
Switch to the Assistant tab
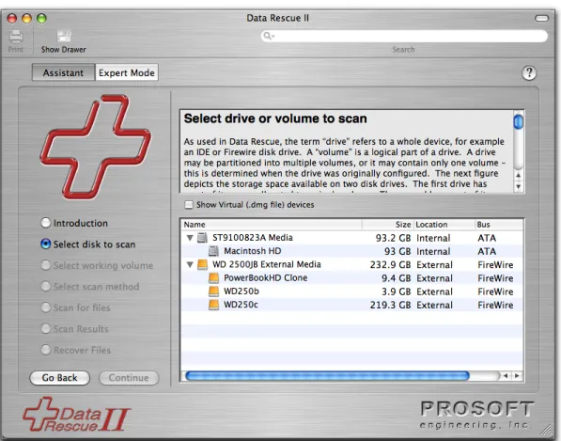63,72
